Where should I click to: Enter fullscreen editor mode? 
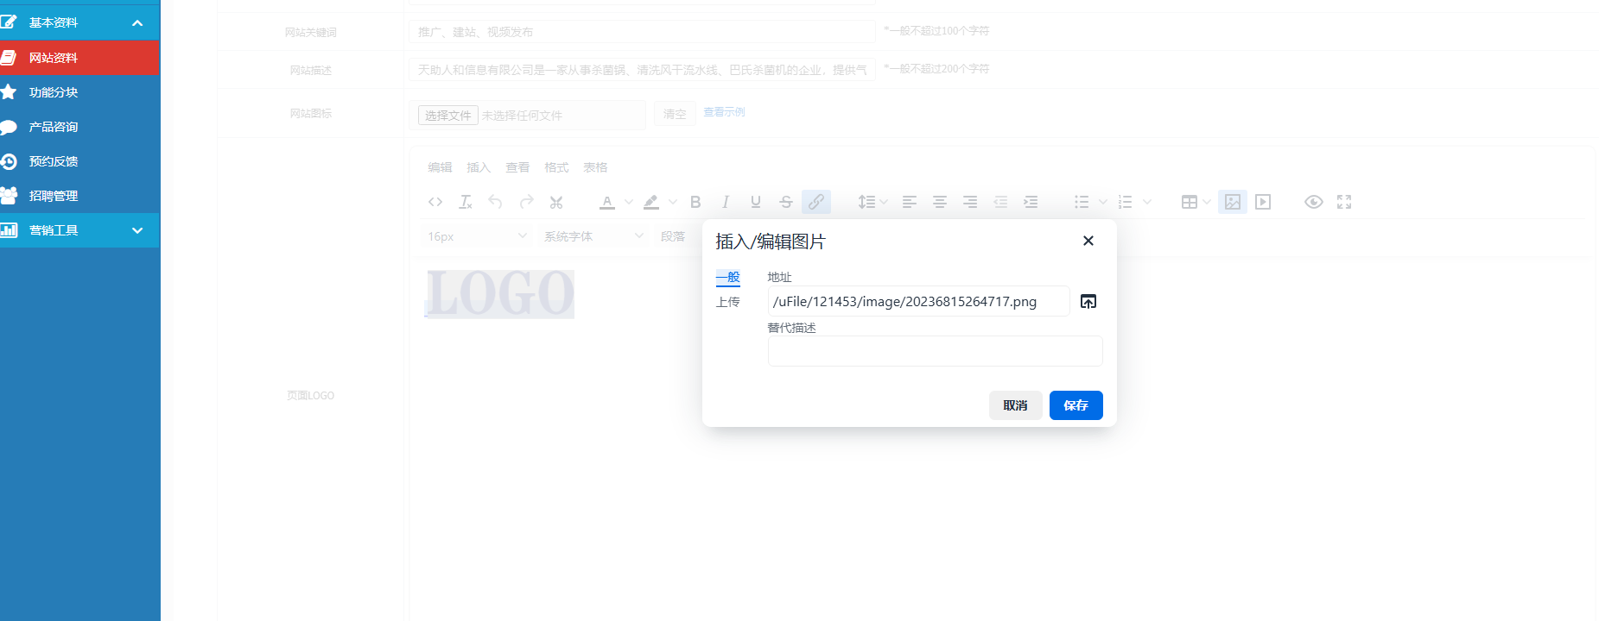click(1343, 202)
